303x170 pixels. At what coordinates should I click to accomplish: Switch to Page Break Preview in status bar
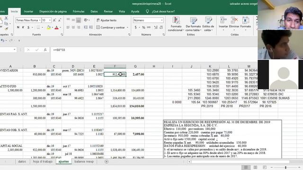click(265, 167)
